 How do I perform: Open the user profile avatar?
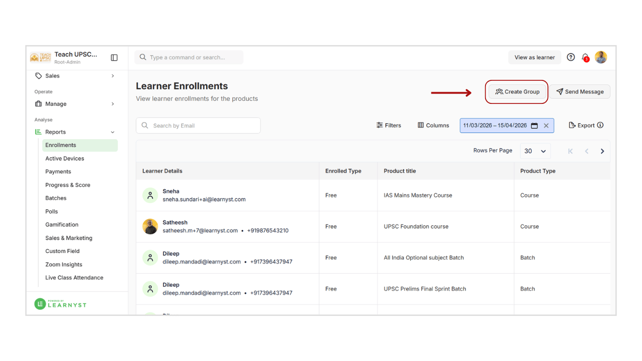coord(601,57)
